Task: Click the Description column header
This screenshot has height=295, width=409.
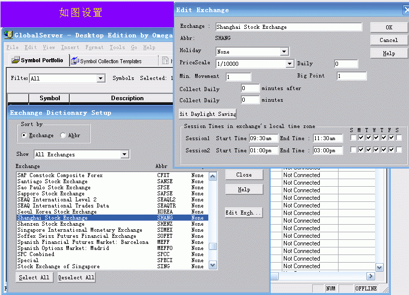Action: [122, 98]
